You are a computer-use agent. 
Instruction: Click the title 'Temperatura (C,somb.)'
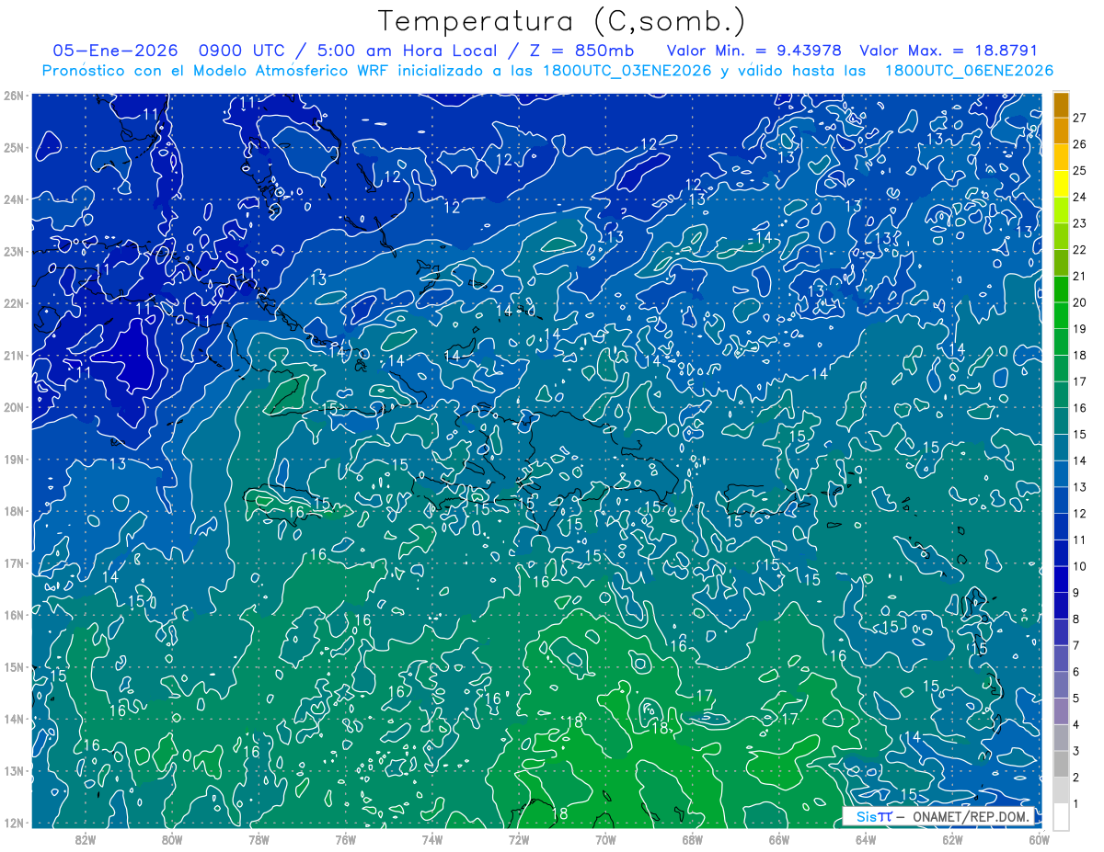[561, 21]
